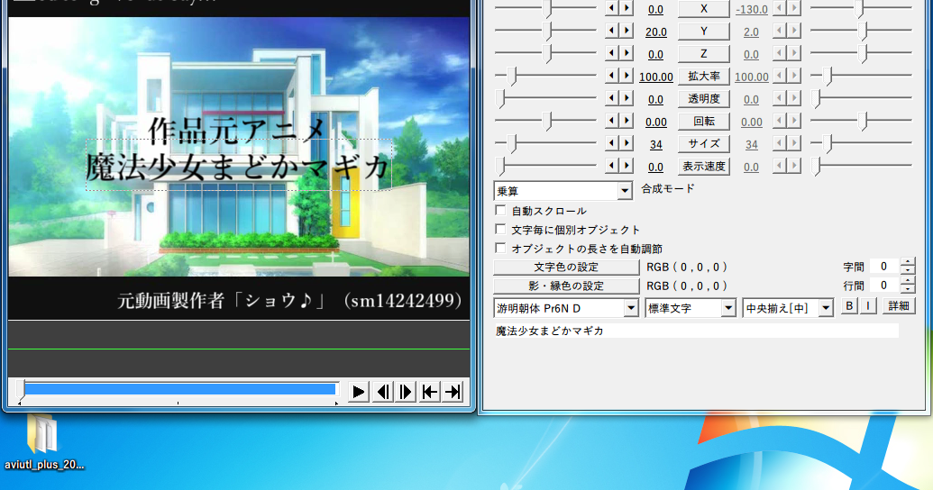Click the left 拡大率 value 100.00
The width and height of the screenshot is (933, 490).
[655, 77]
